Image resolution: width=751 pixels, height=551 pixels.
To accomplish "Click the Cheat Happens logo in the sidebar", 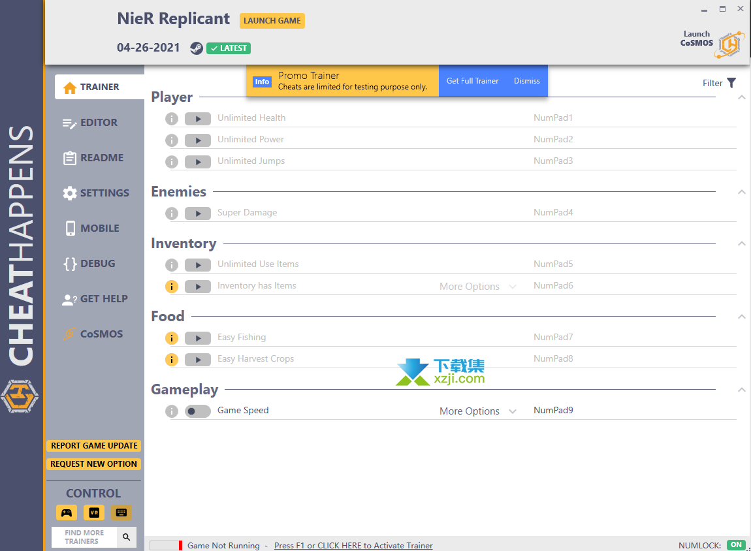I will coord(20,396).
